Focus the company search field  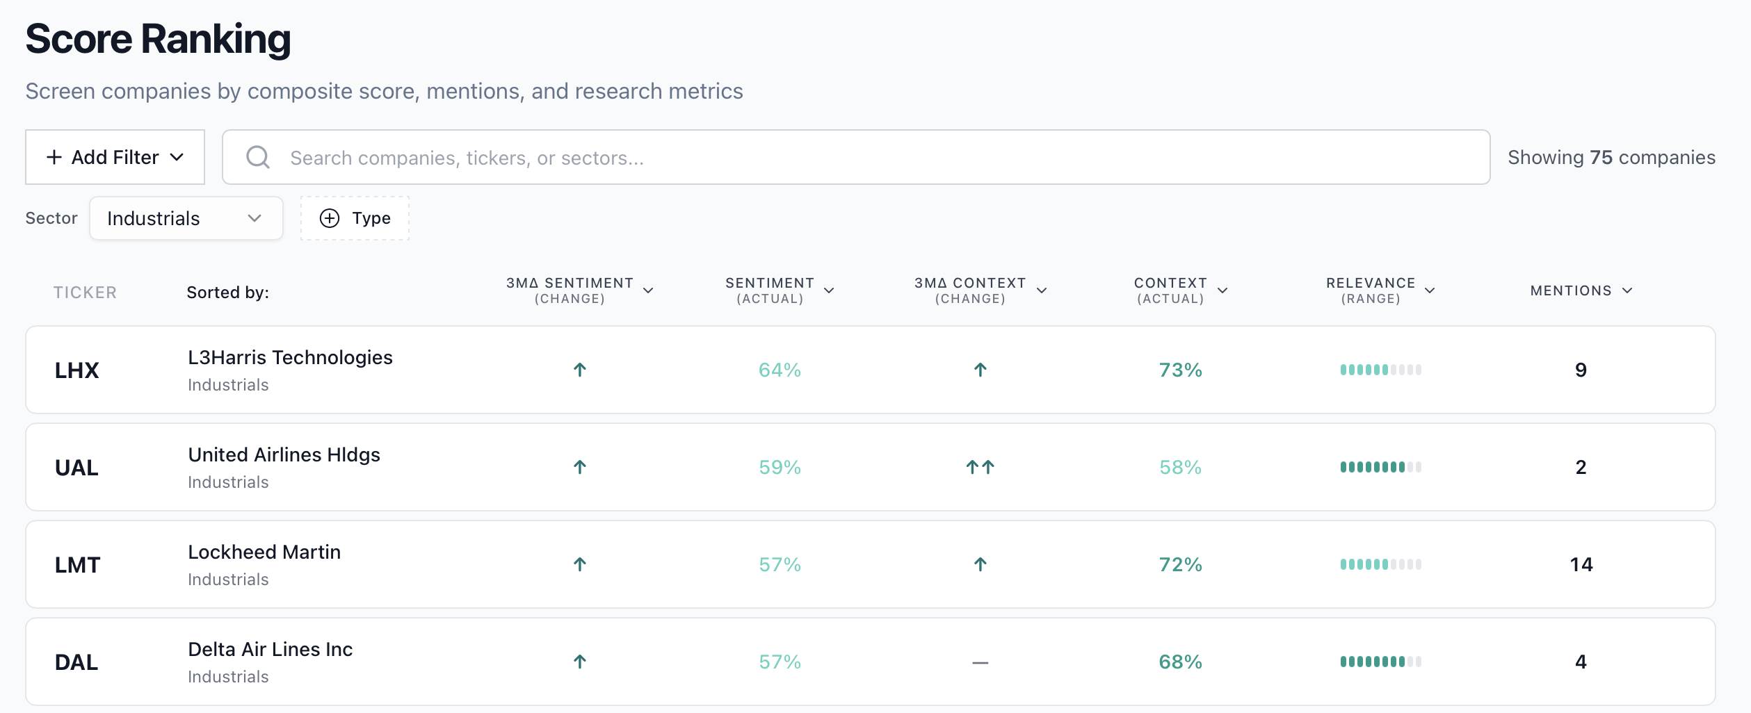856,157
